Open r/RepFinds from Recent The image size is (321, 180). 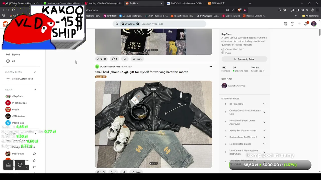pos(17,96)
